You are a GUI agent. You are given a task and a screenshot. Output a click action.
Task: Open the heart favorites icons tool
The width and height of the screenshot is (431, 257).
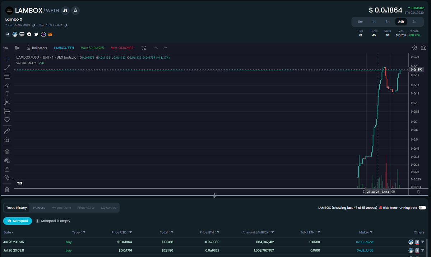click(7, 120)
